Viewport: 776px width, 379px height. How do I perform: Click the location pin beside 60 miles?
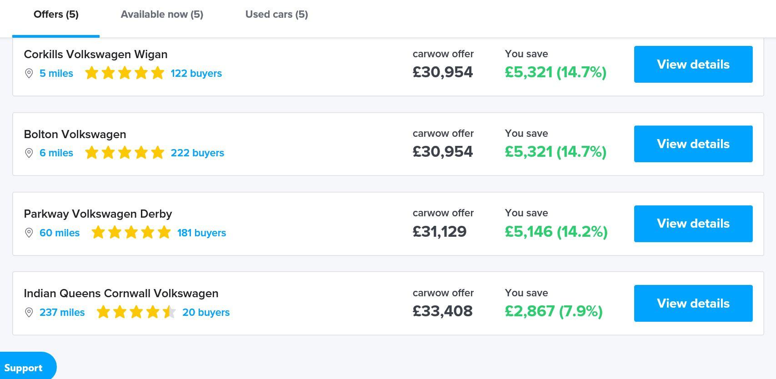29,233
